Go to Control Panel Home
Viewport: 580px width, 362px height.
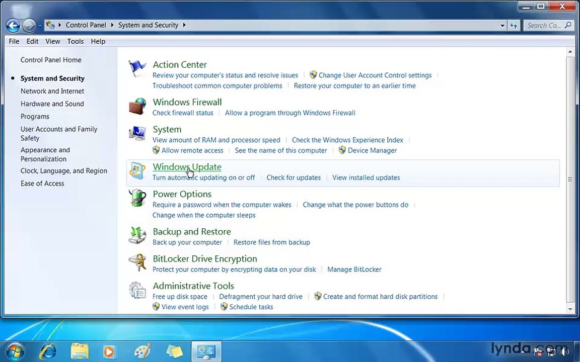[51, 60]
